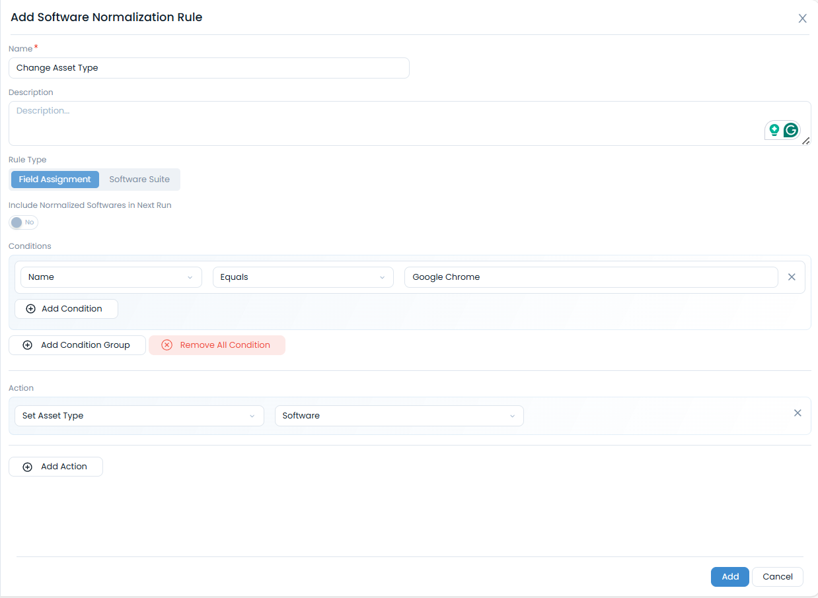Viewport: 818px width, 598px height.
Task: Expand the Equals operator dropdown
Action: point(303,277)
